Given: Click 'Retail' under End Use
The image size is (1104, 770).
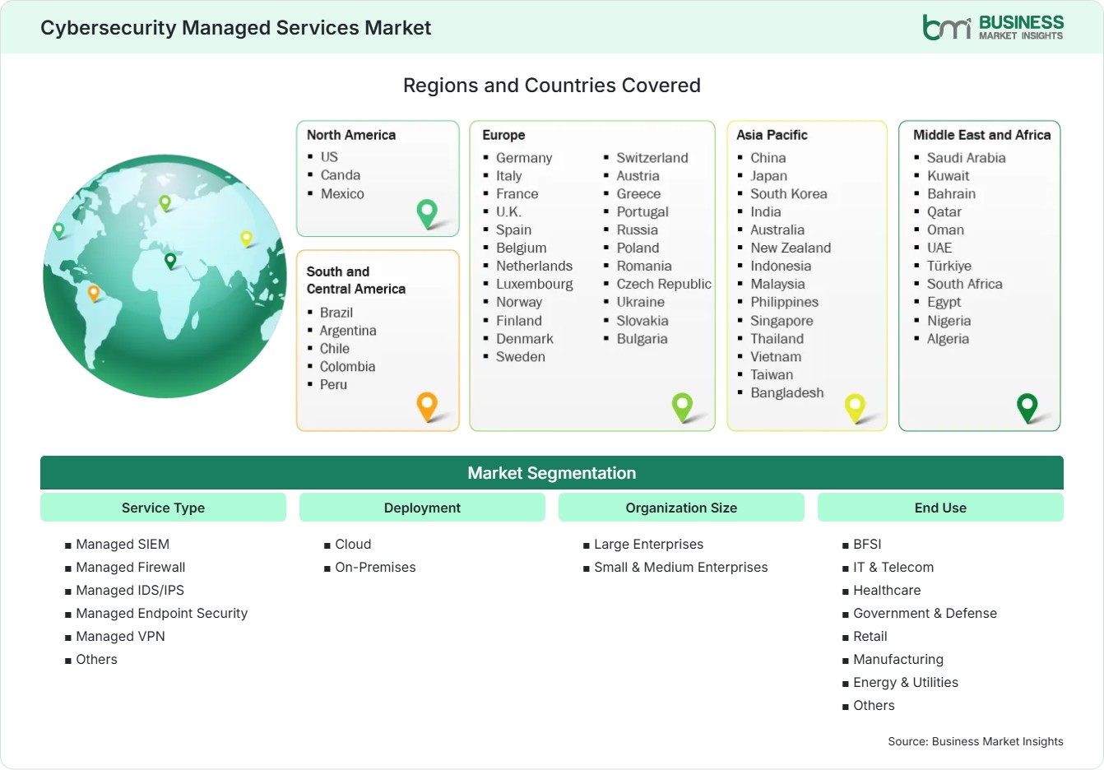Looking at the screenshot, I should (x=870, y=636).
